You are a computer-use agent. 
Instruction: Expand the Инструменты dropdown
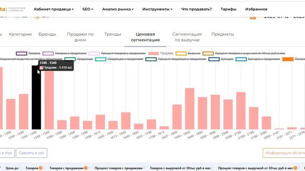coord(157,9)
